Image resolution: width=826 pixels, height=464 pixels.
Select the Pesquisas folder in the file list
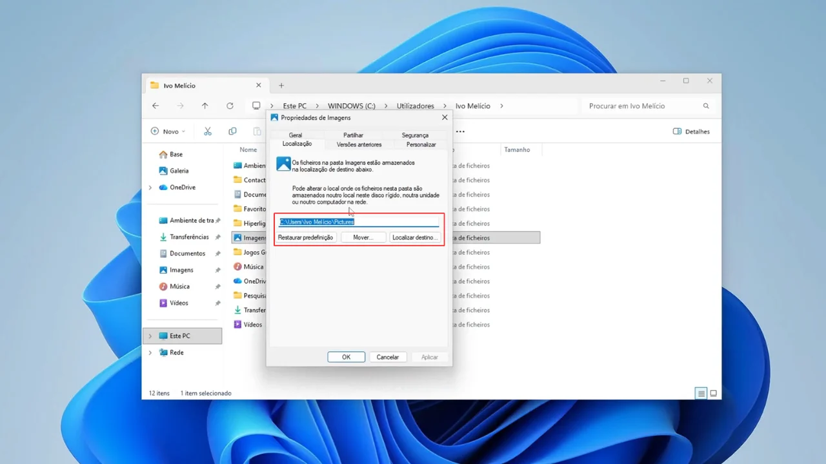249,296
